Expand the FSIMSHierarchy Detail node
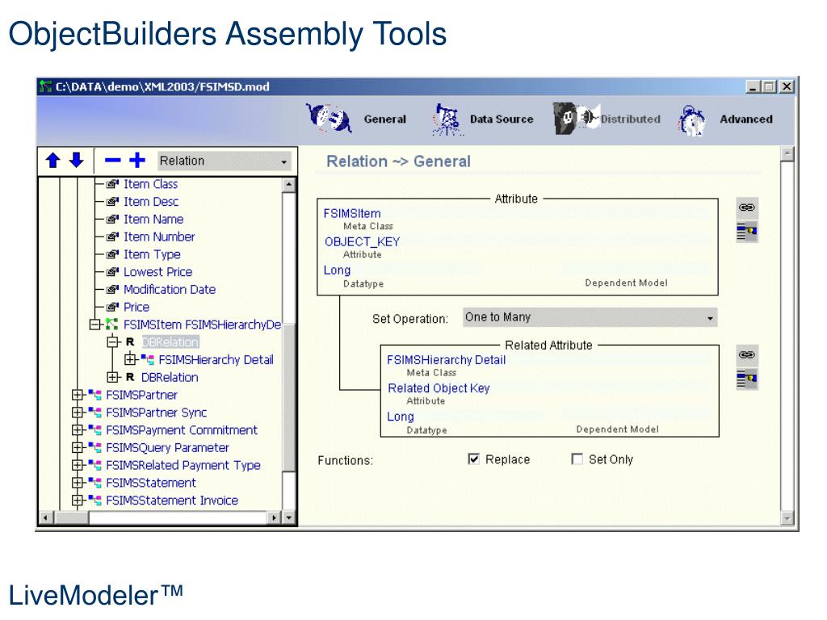 click(130, 359)
